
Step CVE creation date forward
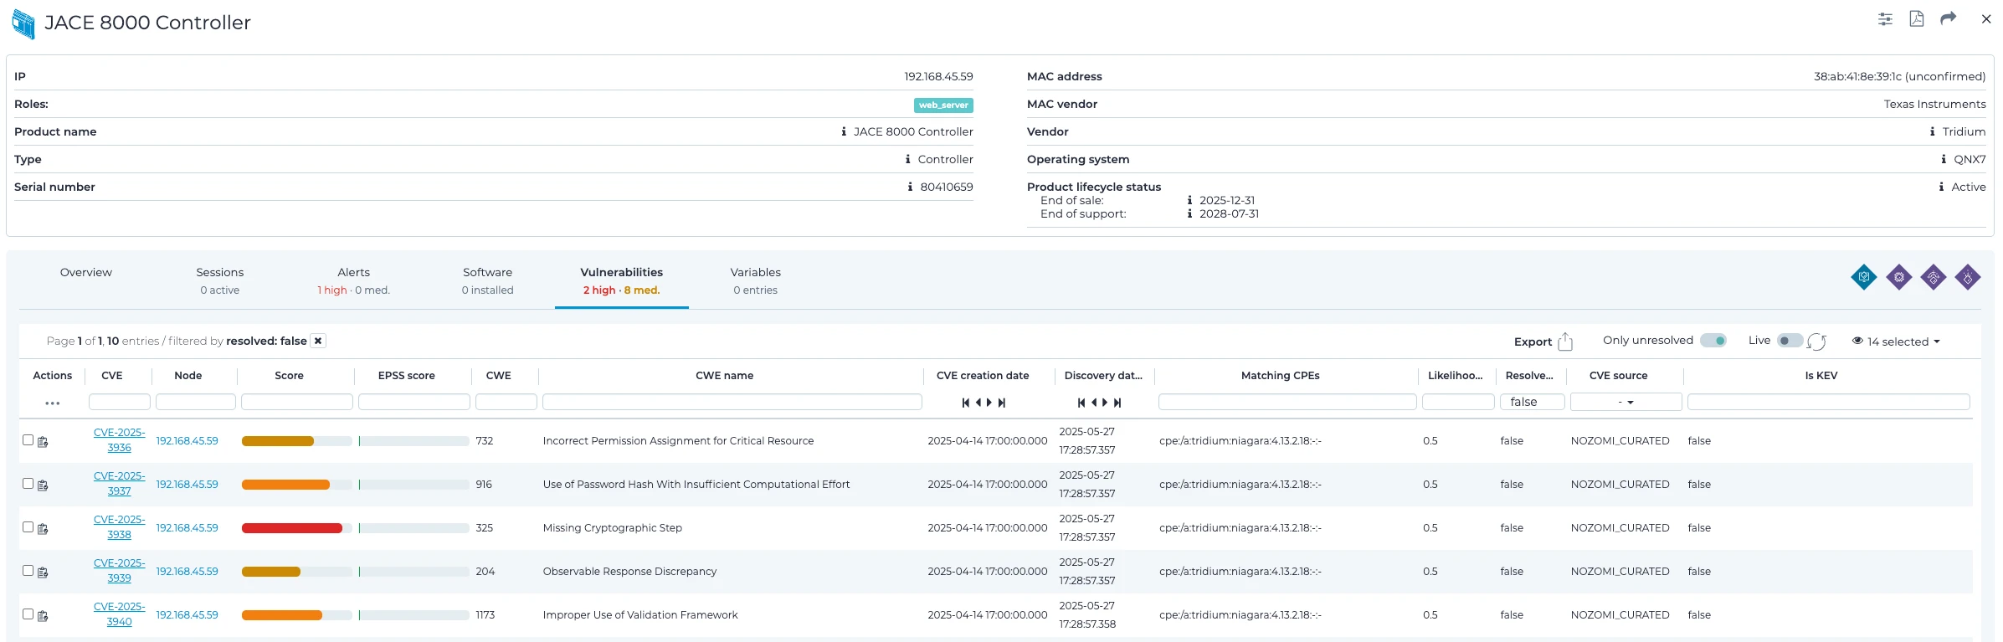989,403
